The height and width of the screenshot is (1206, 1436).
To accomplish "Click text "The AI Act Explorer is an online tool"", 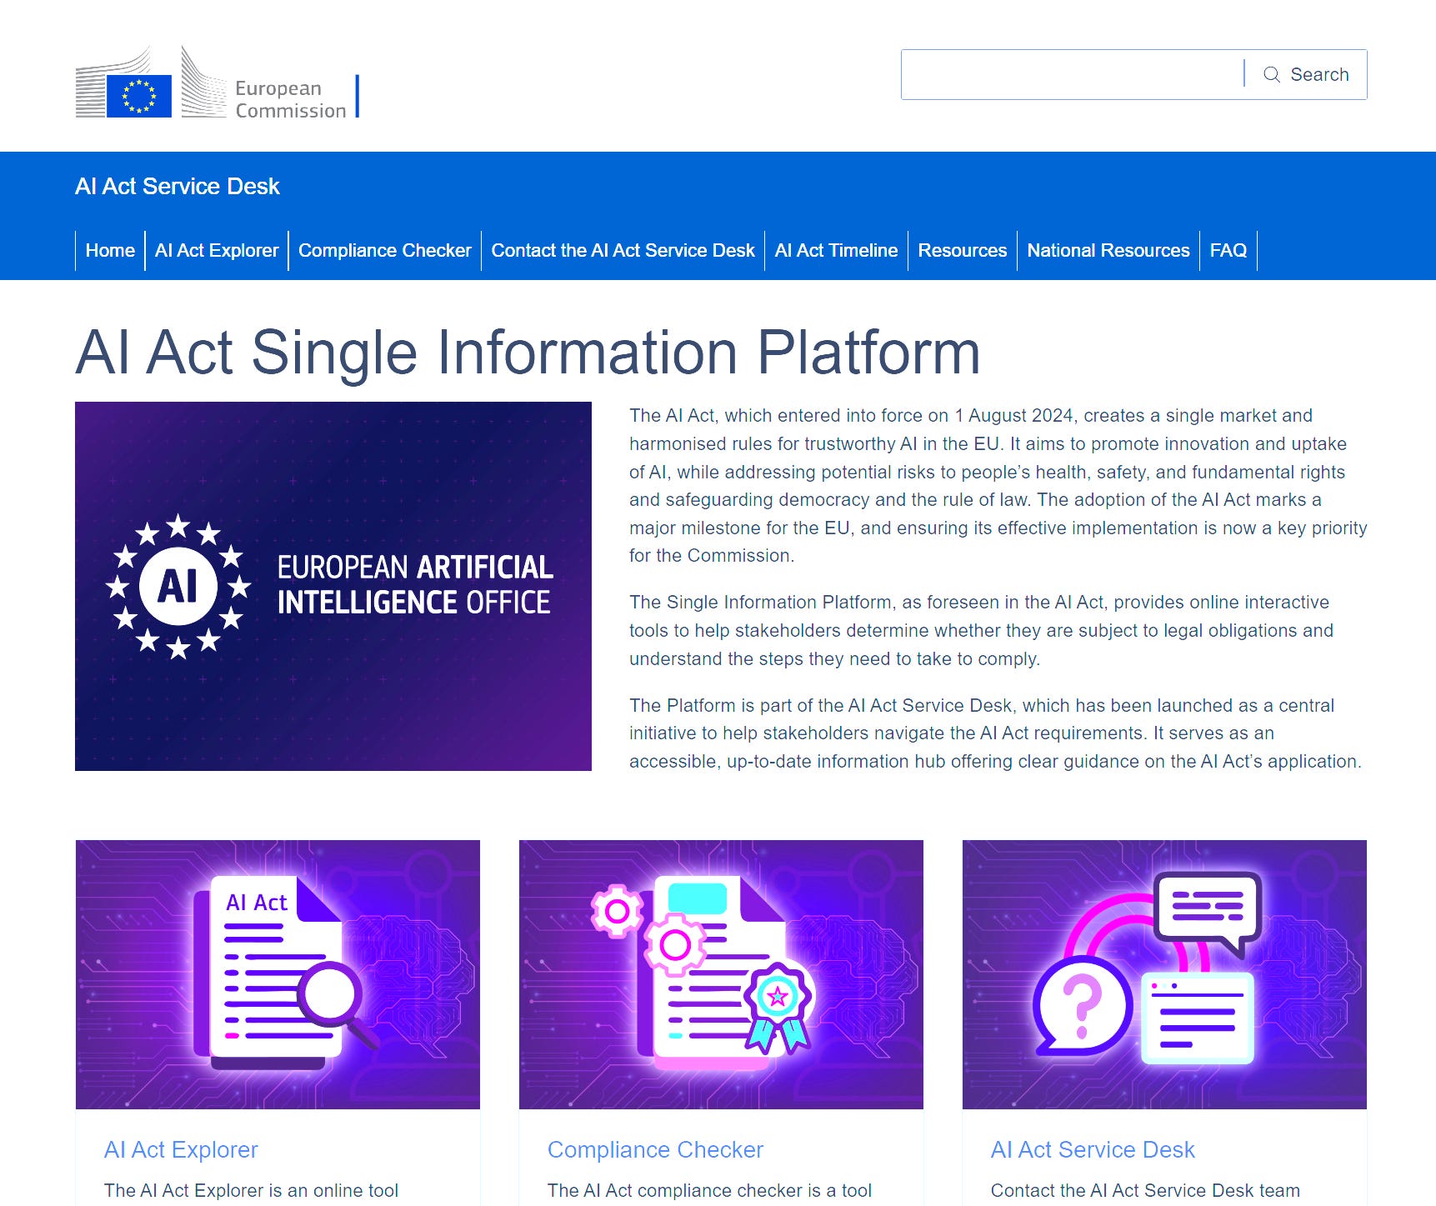I will (x=251, y=1191).
